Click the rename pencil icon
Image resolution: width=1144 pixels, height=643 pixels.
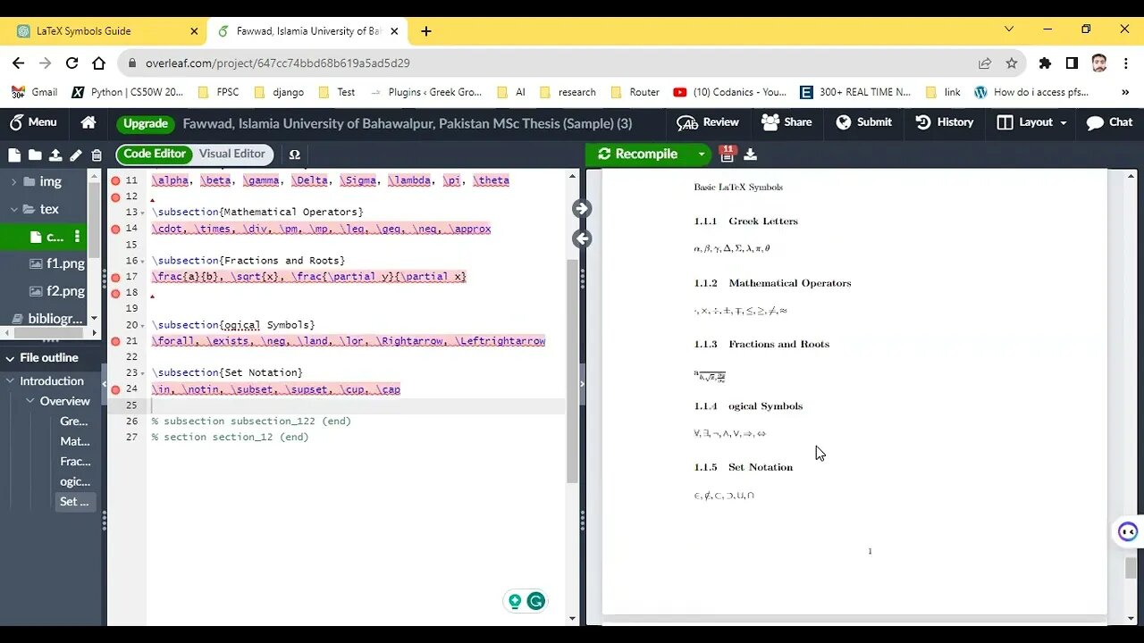[x=76, y=154]
